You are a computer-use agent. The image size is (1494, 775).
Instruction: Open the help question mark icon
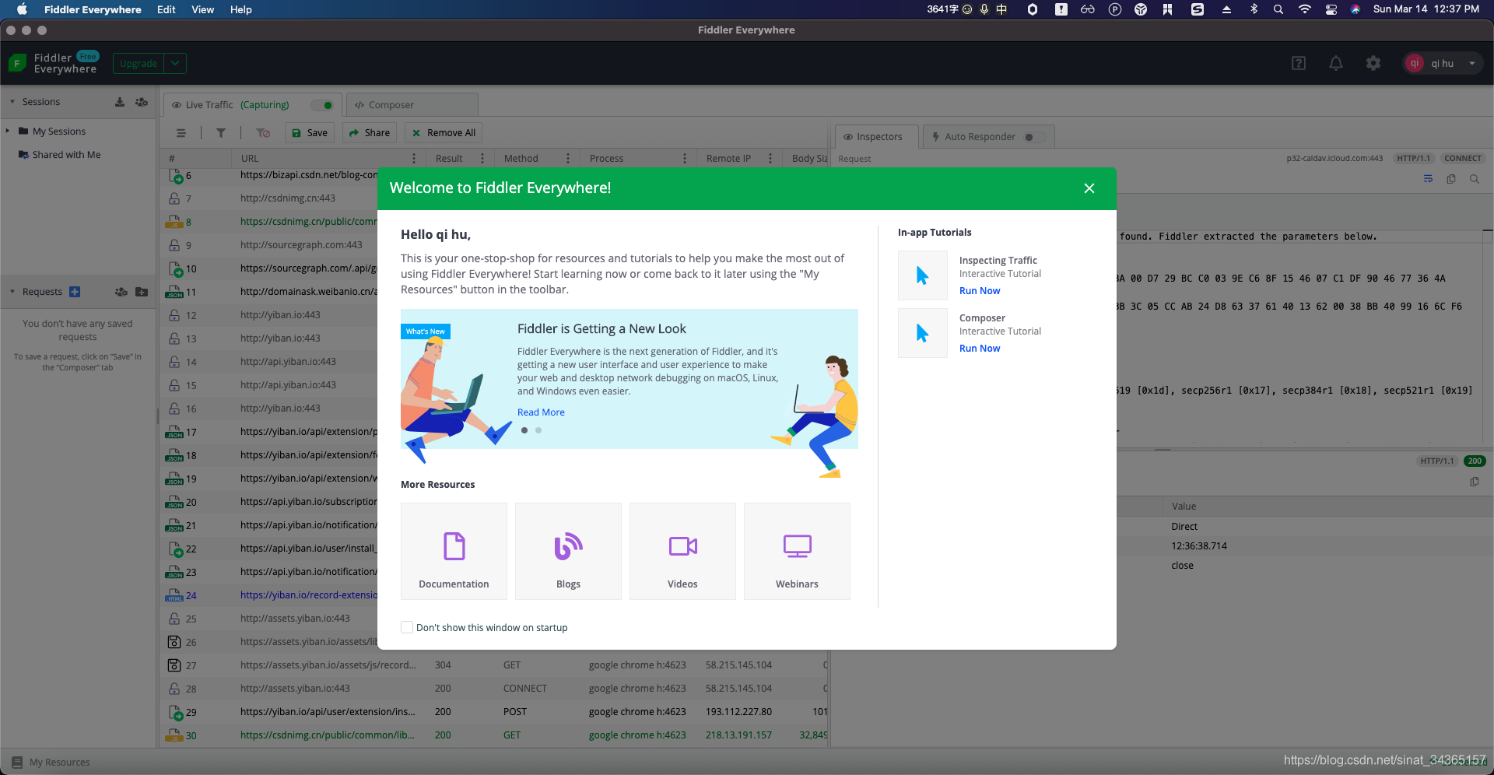(1299, 64)
